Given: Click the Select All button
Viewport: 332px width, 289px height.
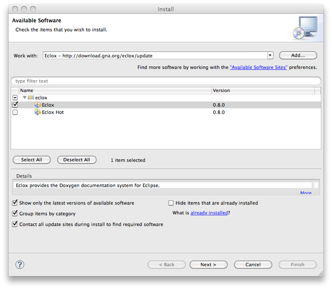Looking at the screenshot, I should point(32,160).
